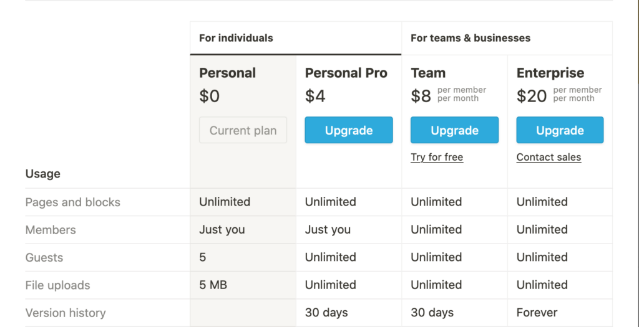Click the Team plan heading
This screenshot has height=327, width=639.
[x=428, y=73]
